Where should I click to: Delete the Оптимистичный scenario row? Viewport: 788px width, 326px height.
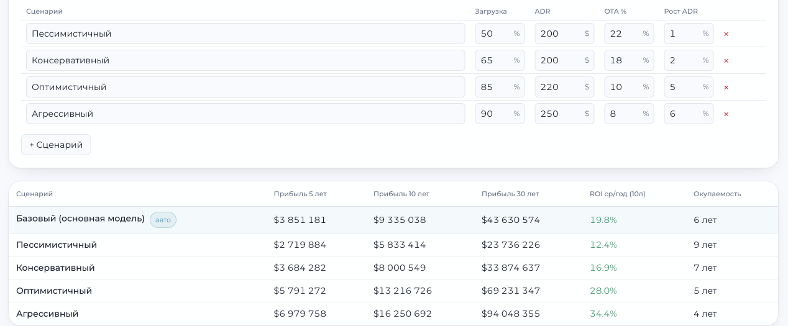coord(726,88)
